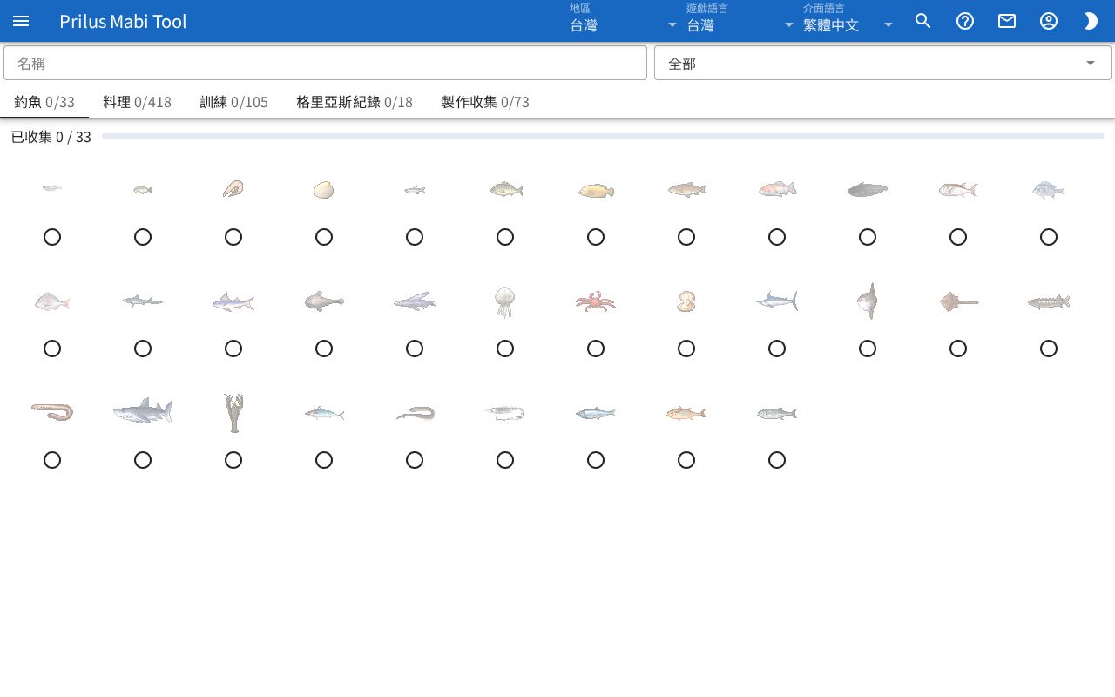Viewport: 1115px width, 697px height.
Task: Expand the 全部 filter dropdown
Action: click(x=882, y=63)
